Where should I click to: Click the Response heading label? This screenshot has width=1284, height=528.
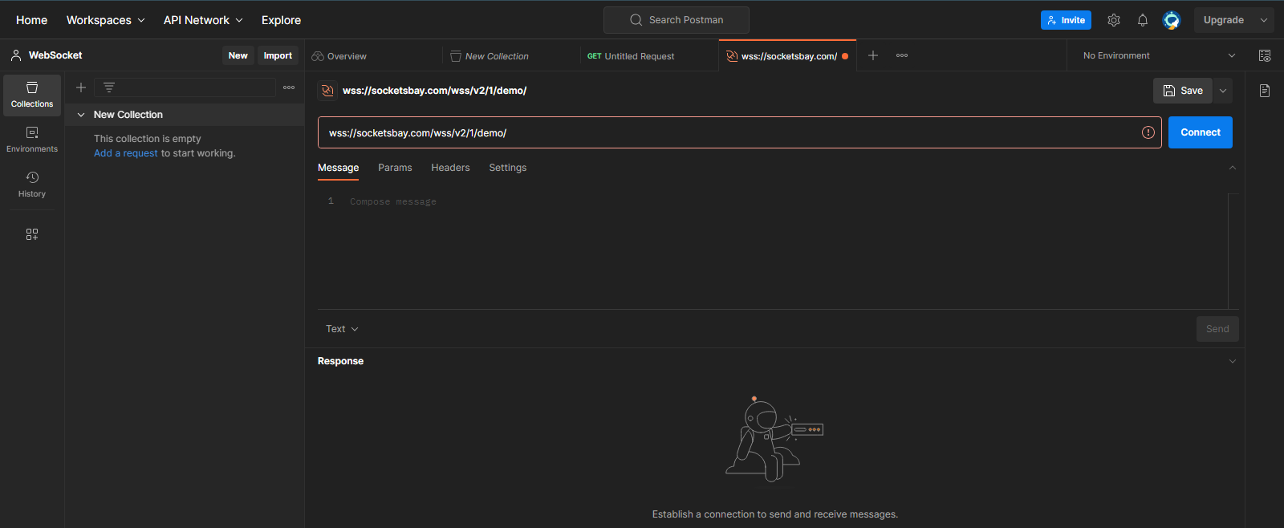tap(340, 361)
